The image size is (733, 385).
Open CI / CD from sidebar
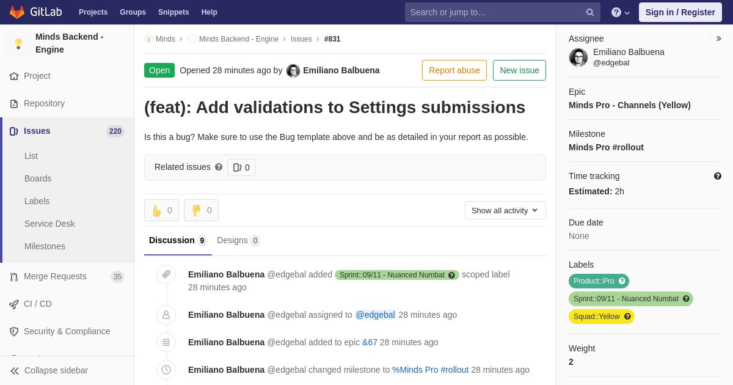[37, 304]
